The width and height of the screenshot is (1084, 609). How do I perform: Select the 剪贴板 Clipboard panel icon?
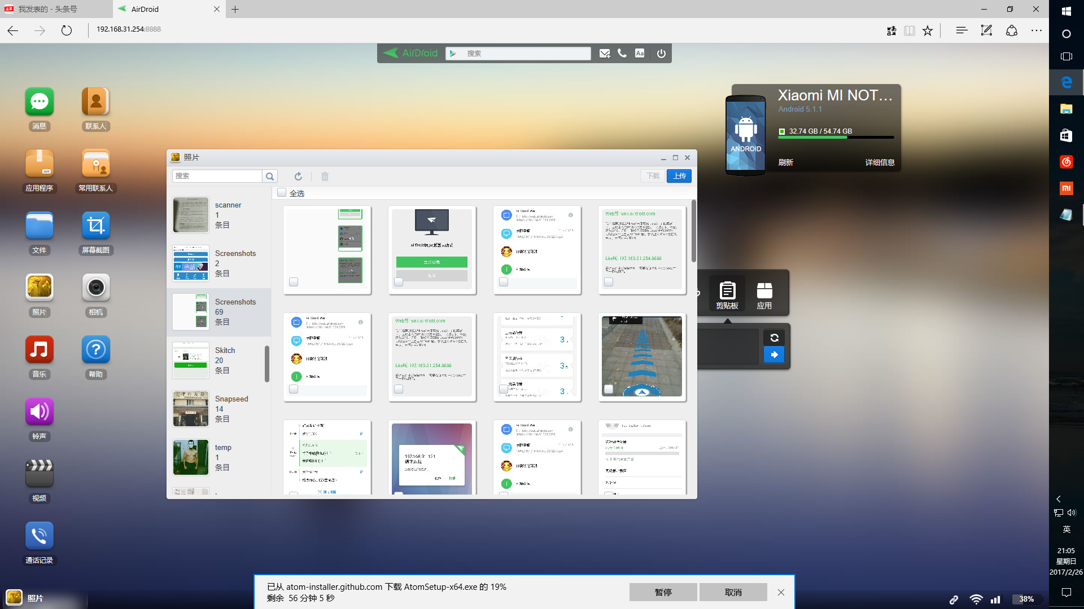(727, 293)
